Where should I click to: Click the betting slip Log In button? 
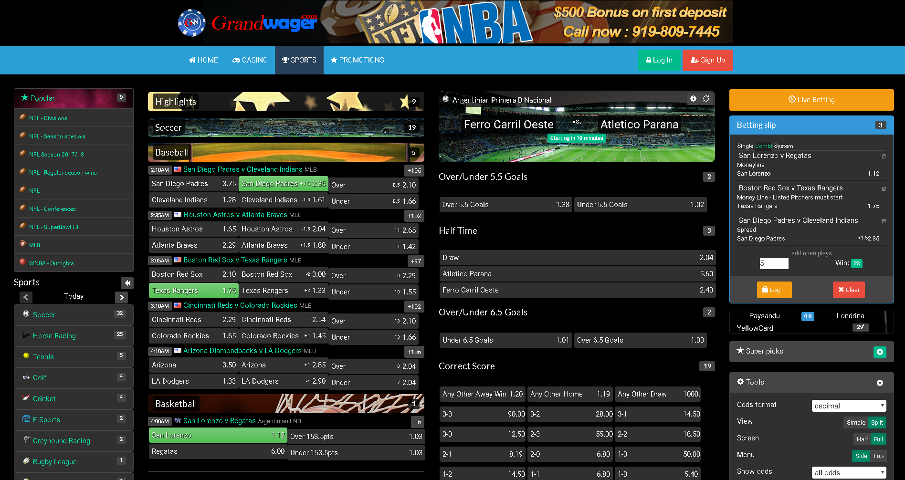[774, 290]
